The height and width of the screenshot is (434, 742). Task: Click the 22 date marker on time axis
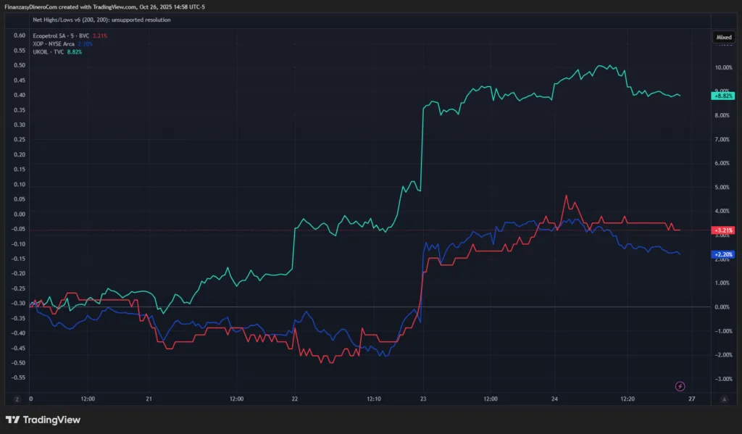(x=294, y=398)
